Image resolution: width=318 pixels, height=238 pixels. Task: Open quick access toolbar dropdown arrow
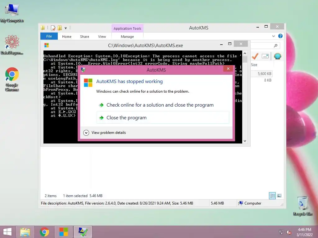click(x=66, y=28)
